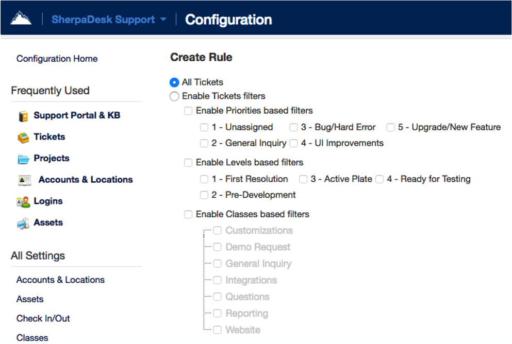Open Classes under All Settings
This screenshot has width=512, height=344.
coord(32,337)
